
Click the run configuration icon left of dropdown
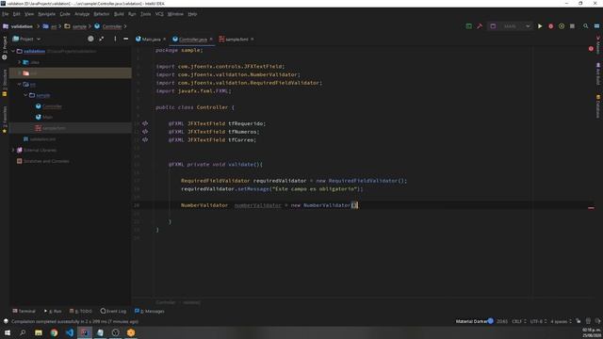(x=493, y=26)
